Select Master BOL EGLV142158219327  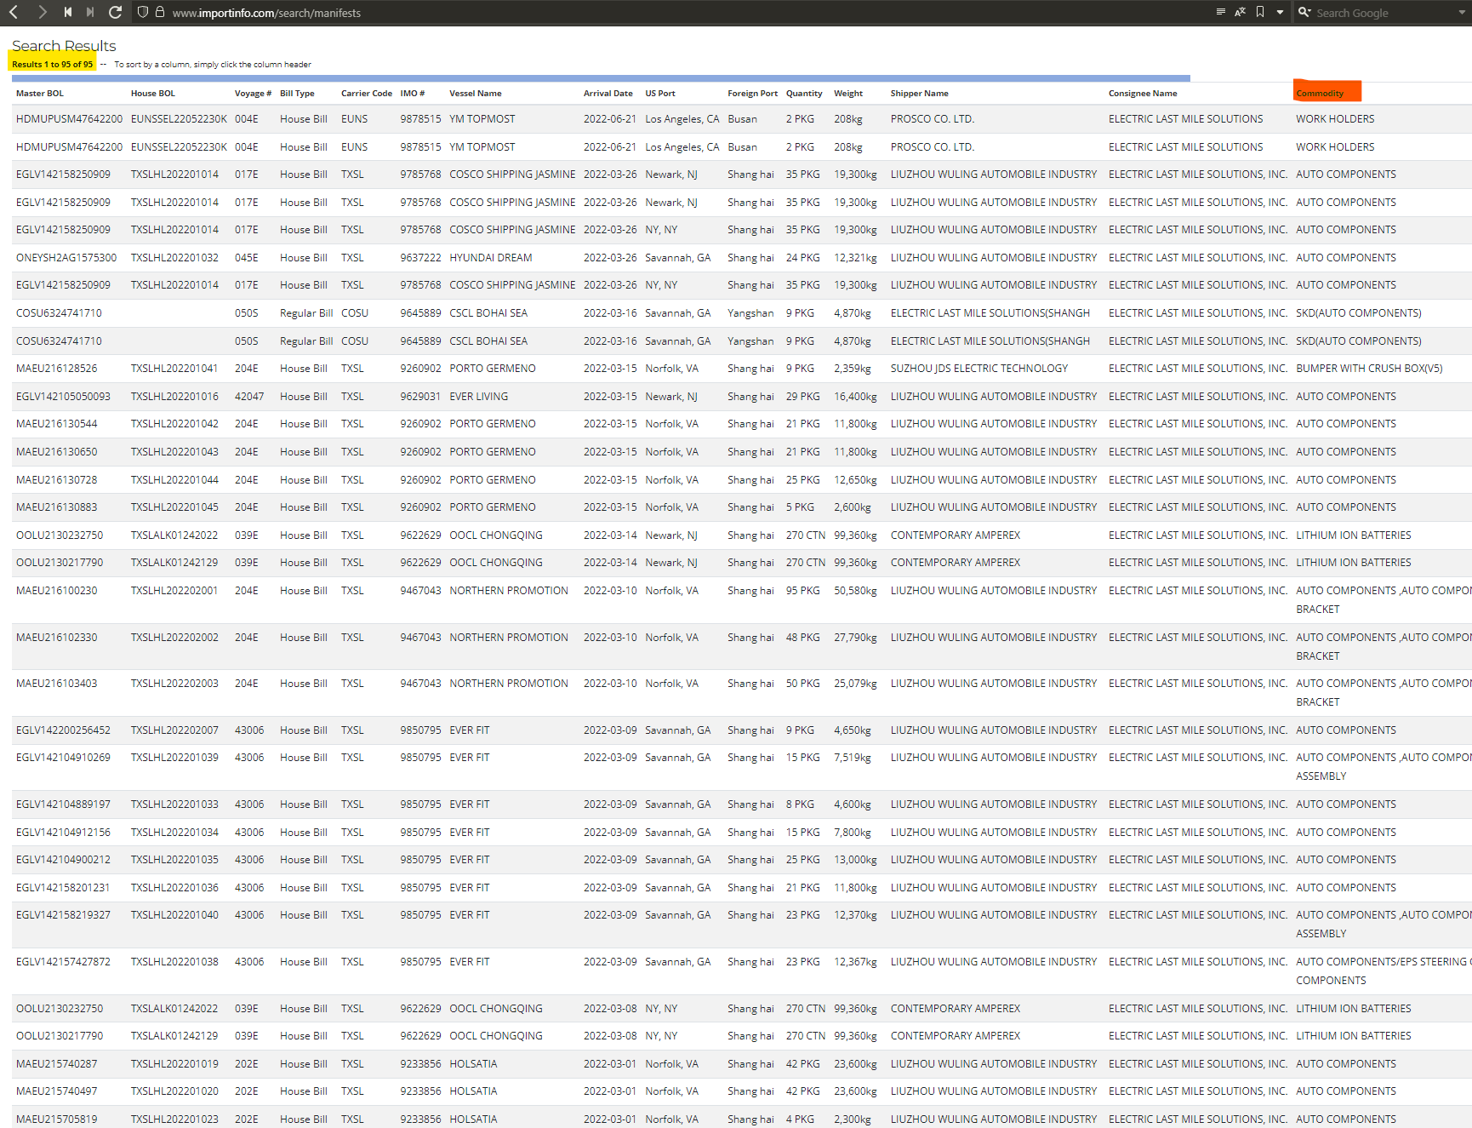coord(63,915)
